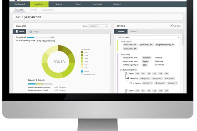Click the From Sources heading

tap(126, 42)
